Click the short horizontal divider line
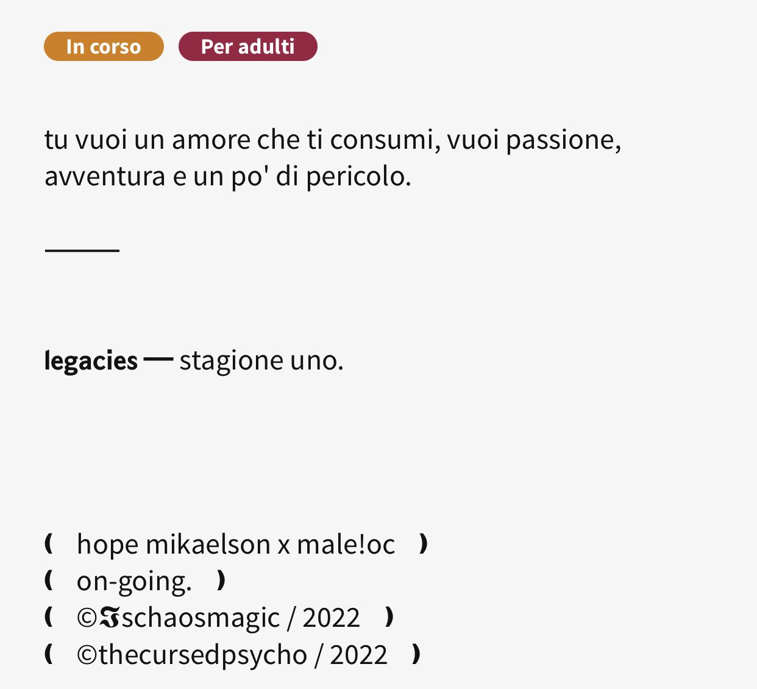Screen dimensions: 757x689 click(x=82, y=250)
